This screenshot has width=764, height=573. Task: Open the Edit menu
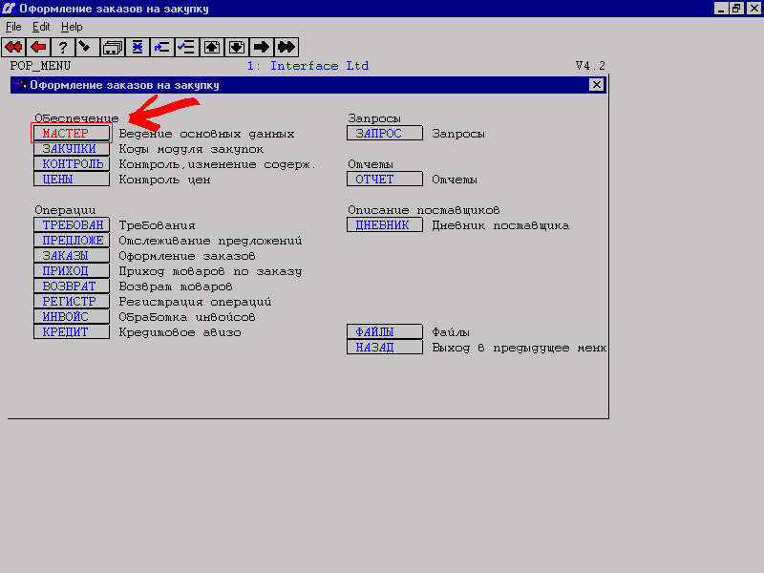41,27
